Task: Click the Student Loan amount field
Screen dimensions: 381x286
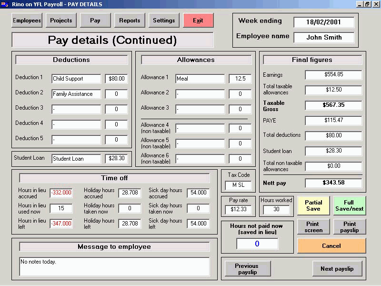Action: (116, 159)
